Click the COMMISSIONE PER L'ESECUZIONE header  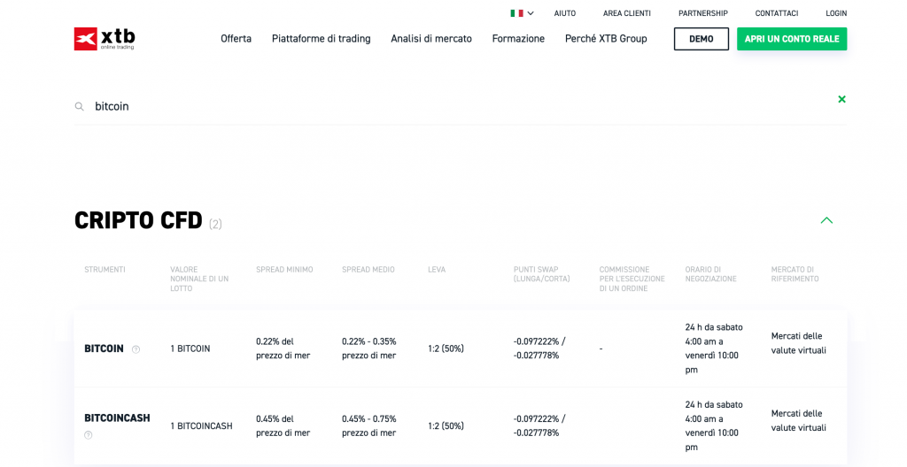pos(632,279)
